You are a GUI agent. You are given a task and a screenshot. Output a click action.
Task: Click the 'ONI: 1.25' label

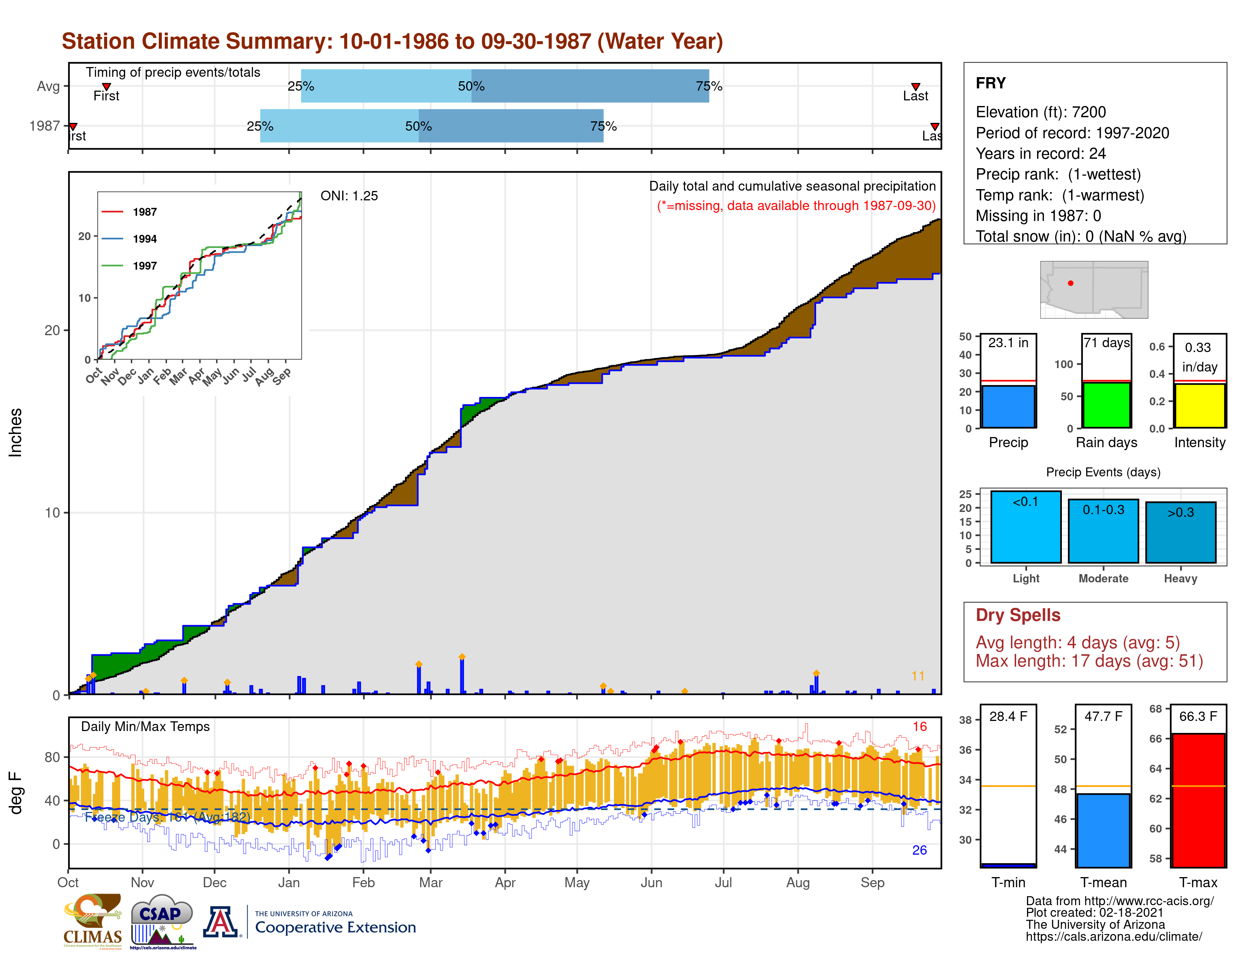(x=349, y=196)
